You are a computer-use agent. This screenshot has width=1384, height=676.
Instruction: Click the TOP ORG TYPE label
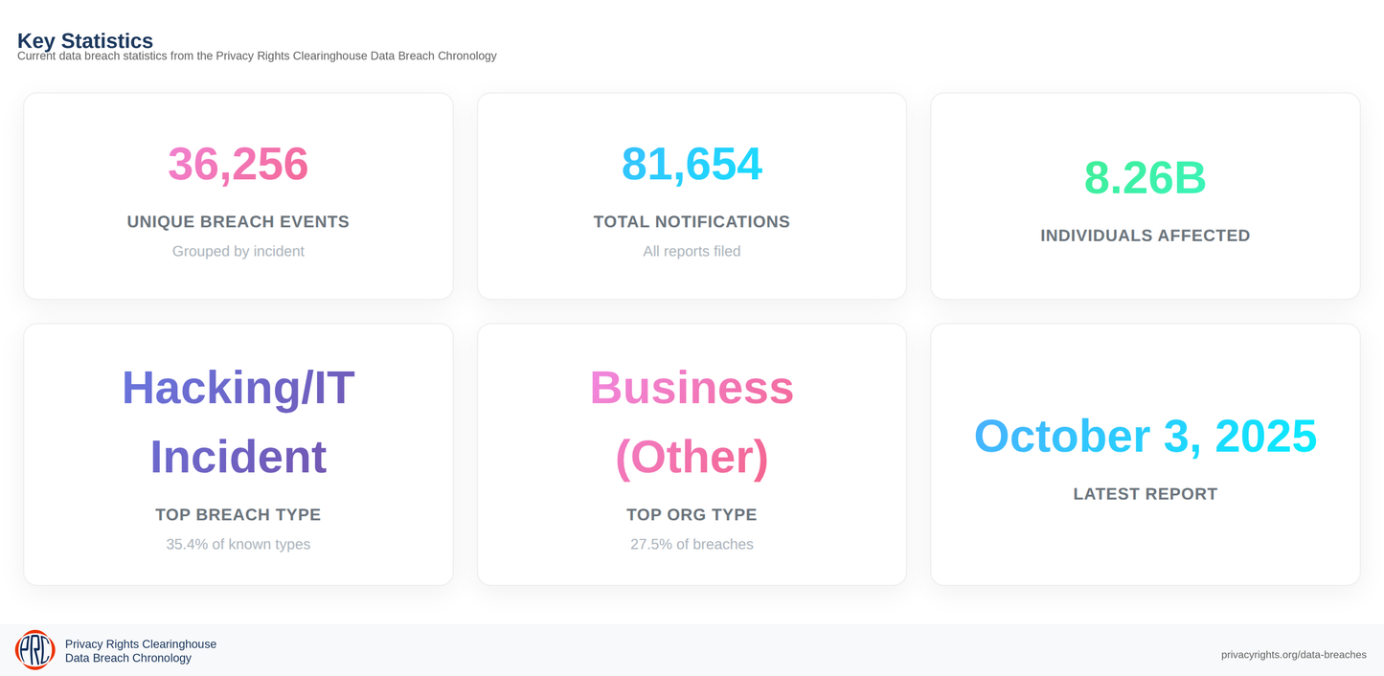click(692, 515)
